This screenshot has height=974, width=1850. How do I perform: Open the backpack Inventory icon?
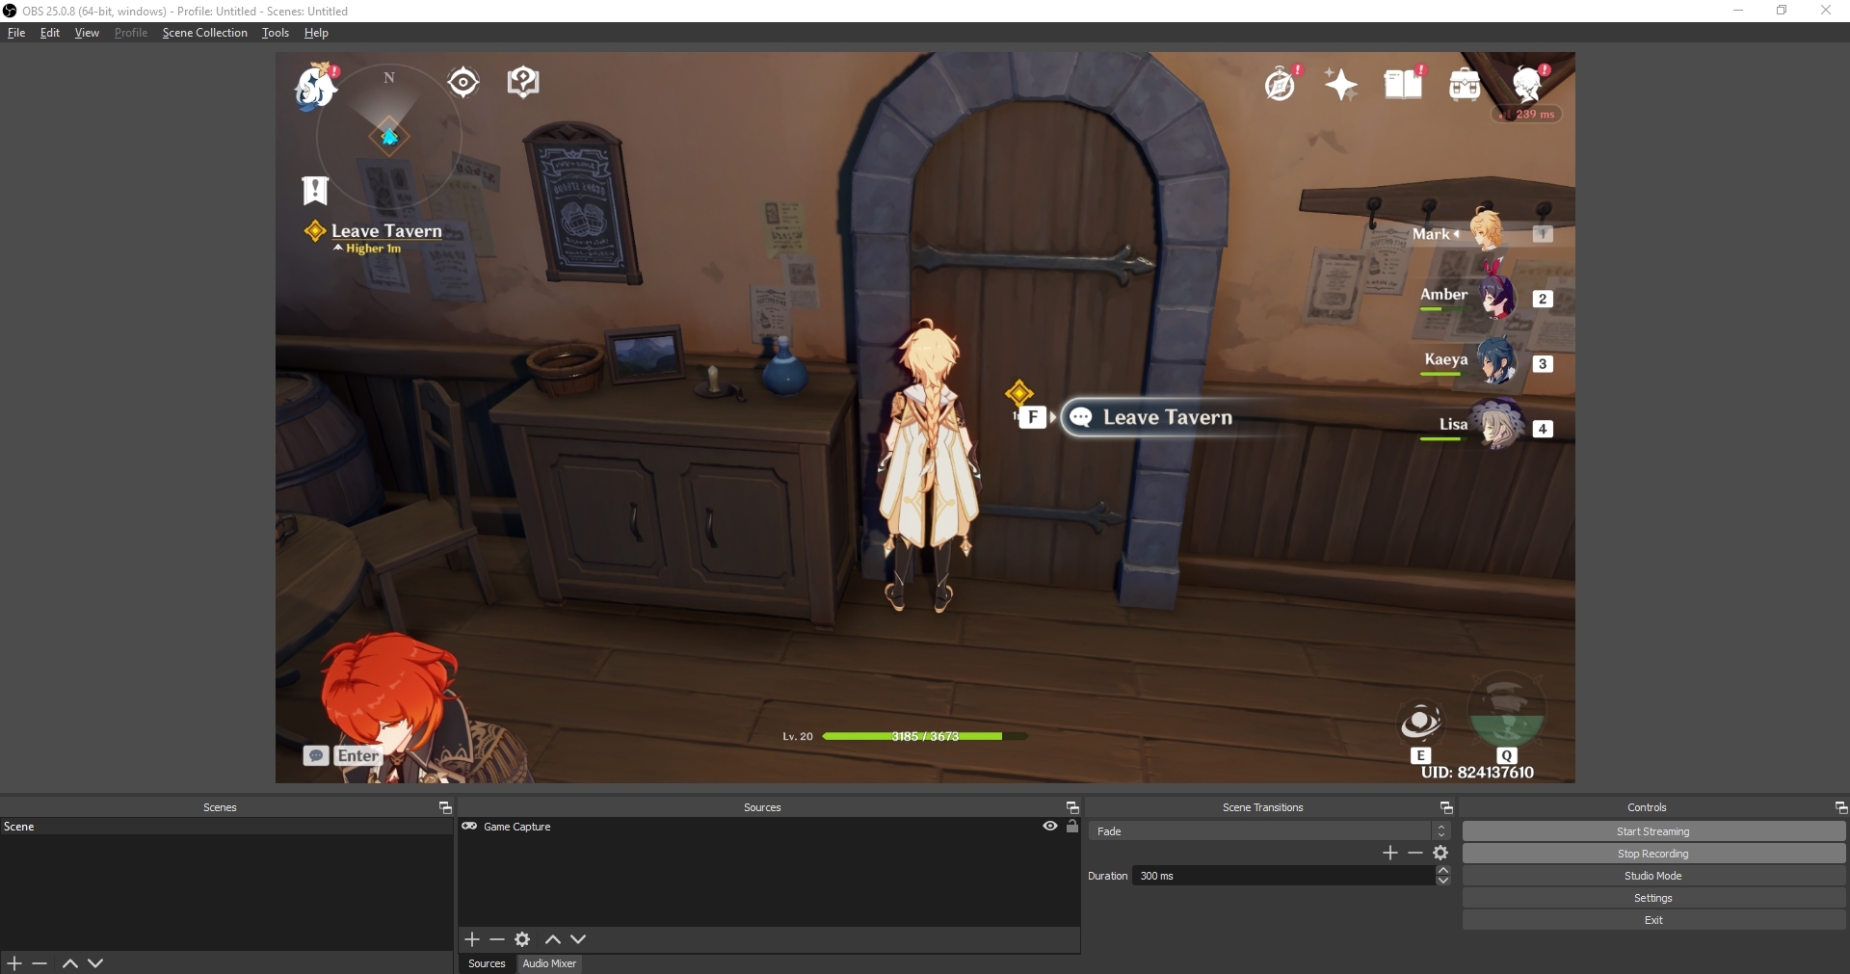click(1465, 85)
